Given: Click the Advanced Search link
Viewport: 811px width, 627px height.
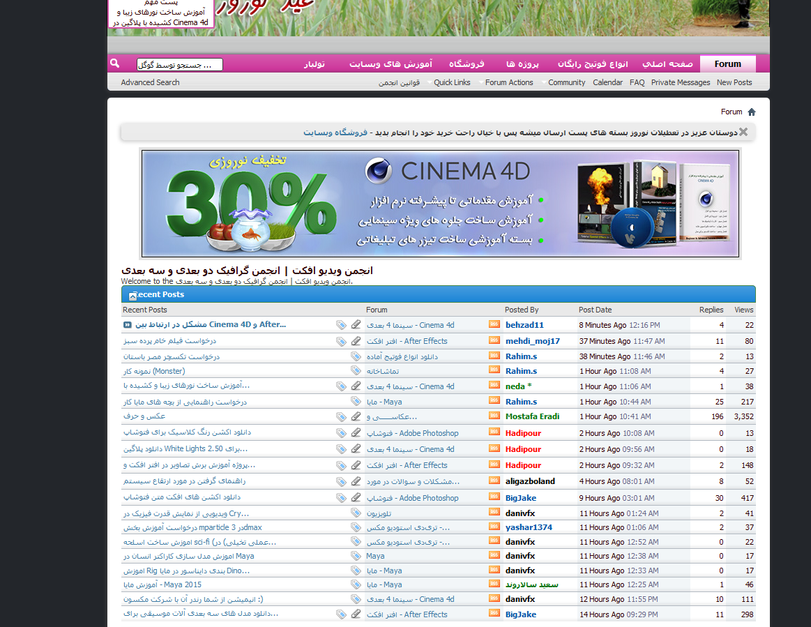Looking at the screenshot, I should point(150,82).
